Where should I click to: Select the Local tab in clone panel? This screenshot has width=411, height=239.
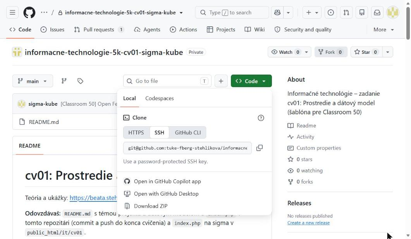[x=129, y=98]
